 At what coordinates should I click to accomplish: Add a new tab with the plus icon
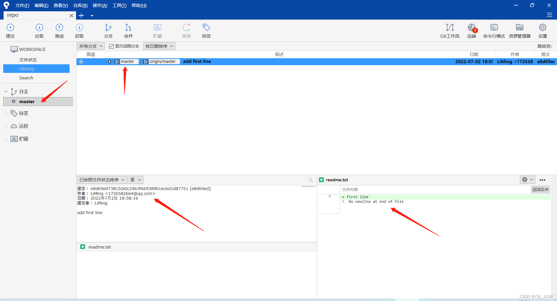click(81, 15)
